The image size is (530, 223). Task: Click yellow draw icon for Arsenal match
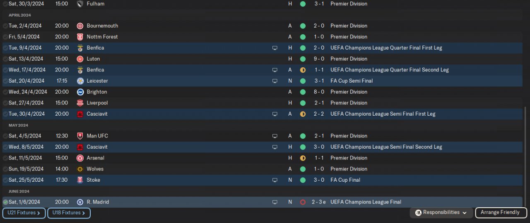click(303, 158)
